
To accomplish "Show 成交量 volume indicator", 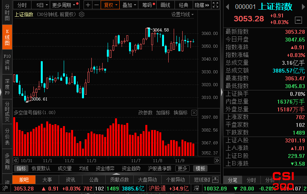I will pyautogui.click(x=65, y=168).
